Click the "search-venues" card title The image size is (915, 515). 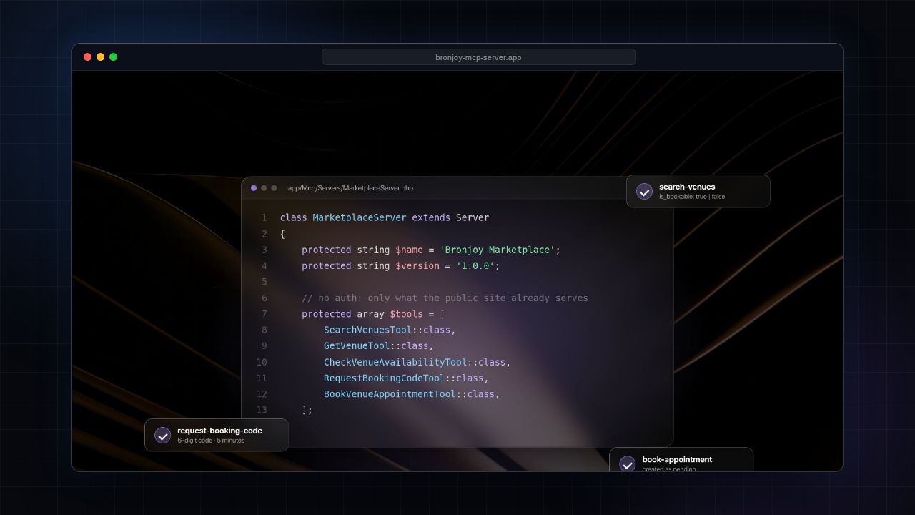click(687, 187)
